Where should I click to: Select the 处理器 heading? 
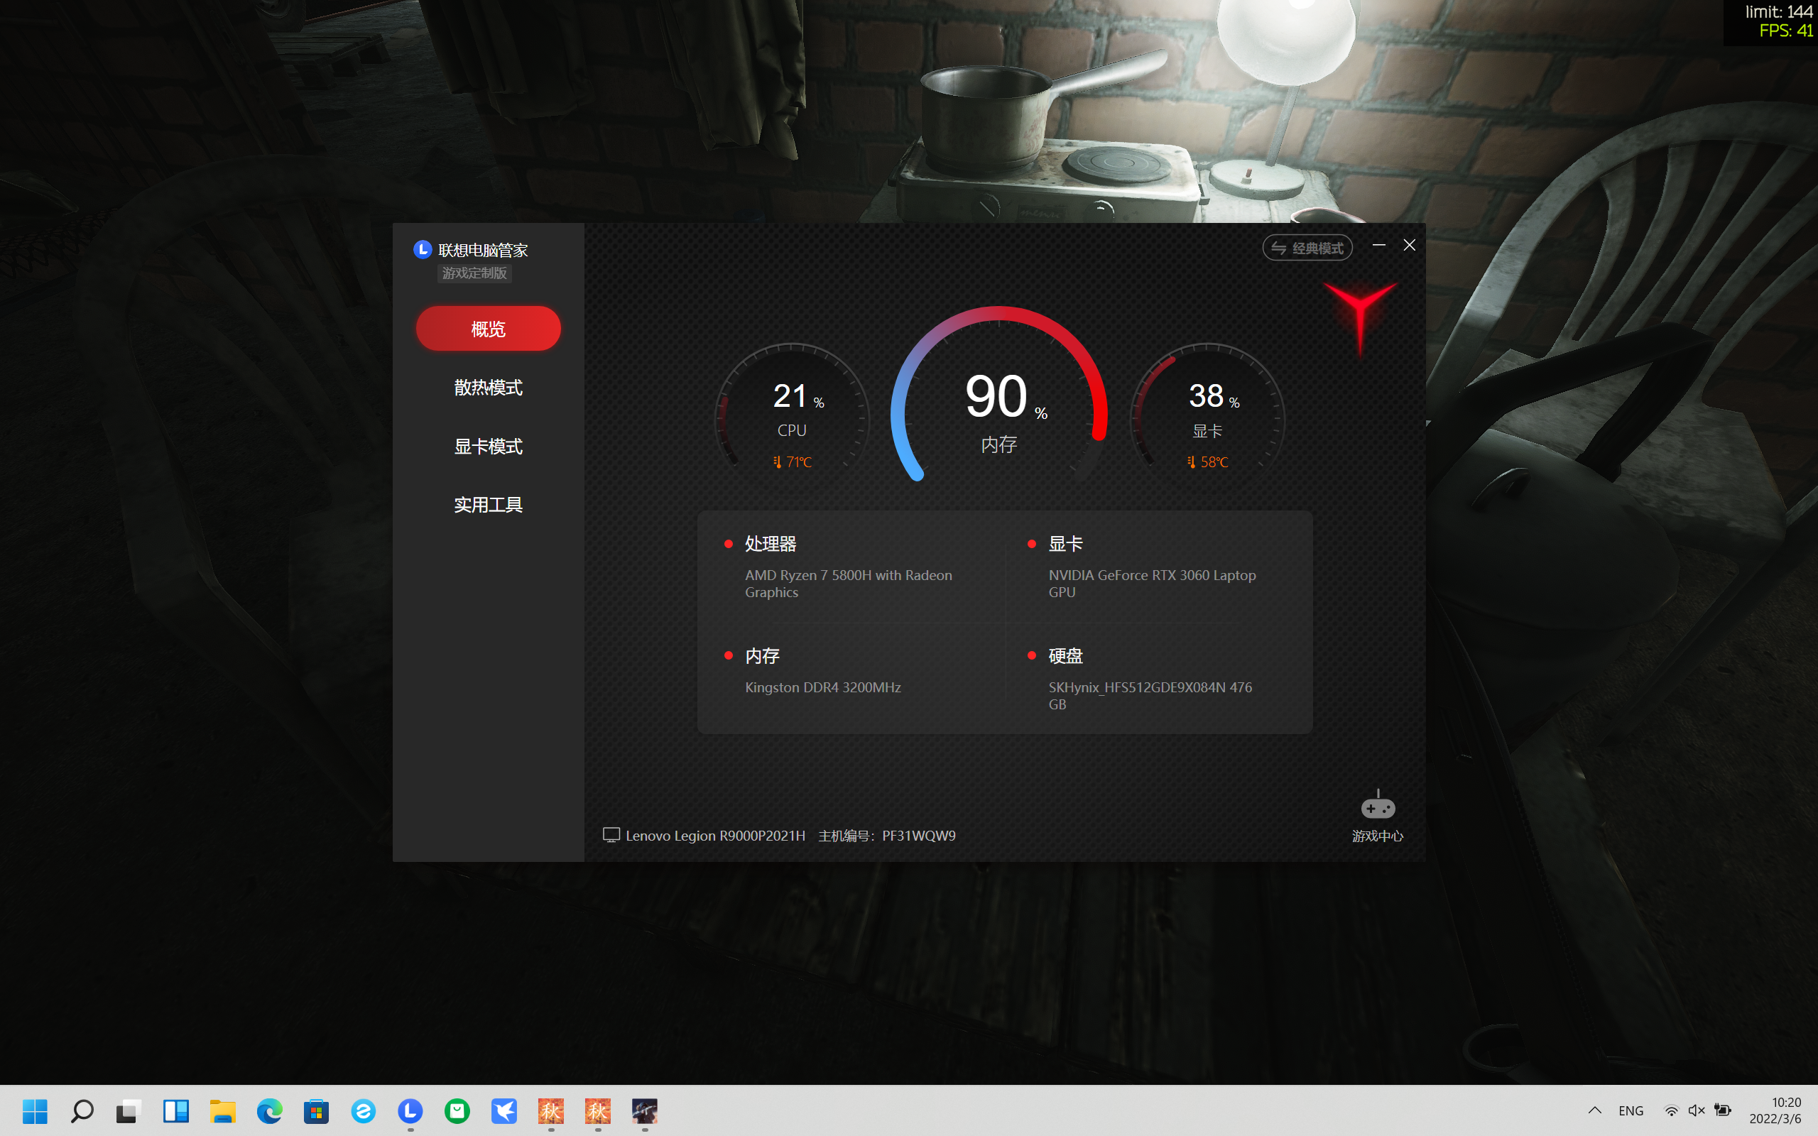[771, 543]
